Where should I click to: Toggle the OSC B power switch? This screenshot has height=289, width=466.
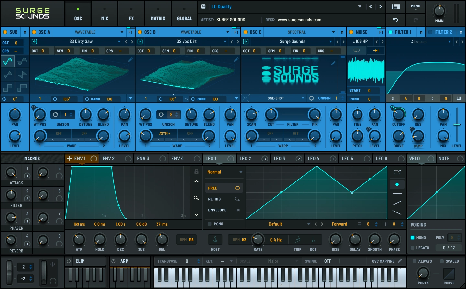pyautogui.click(x=140, y=32)
